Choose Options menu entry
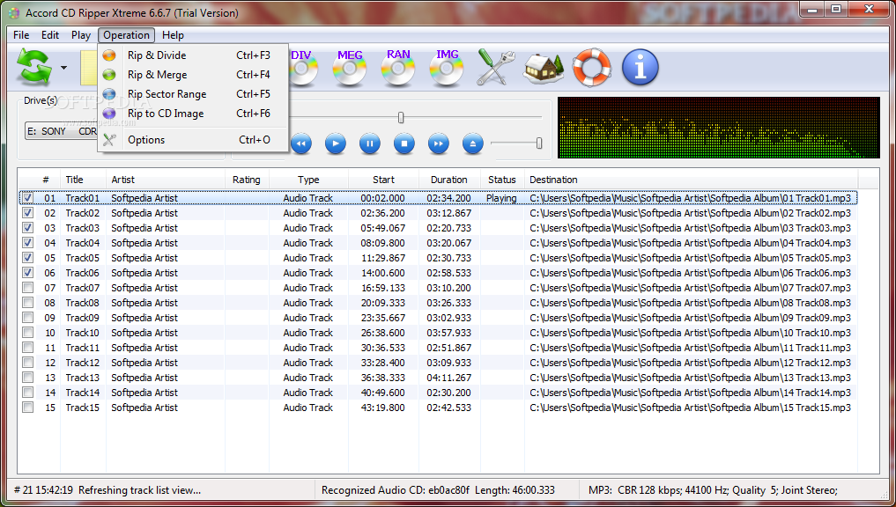Image resolution: width=896 pixels, height=507 pixels. tap(193, 140)
